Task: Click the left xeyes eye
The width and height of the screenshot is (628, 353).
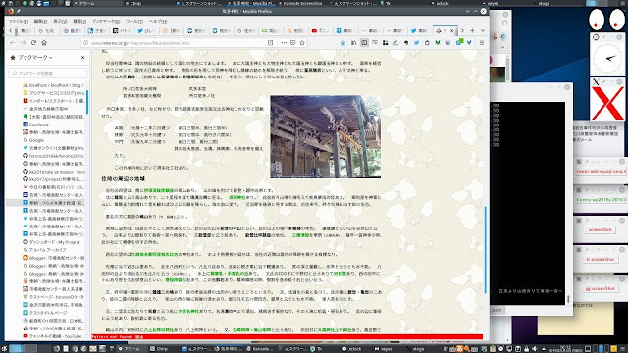Action: (x=597, y=20)
